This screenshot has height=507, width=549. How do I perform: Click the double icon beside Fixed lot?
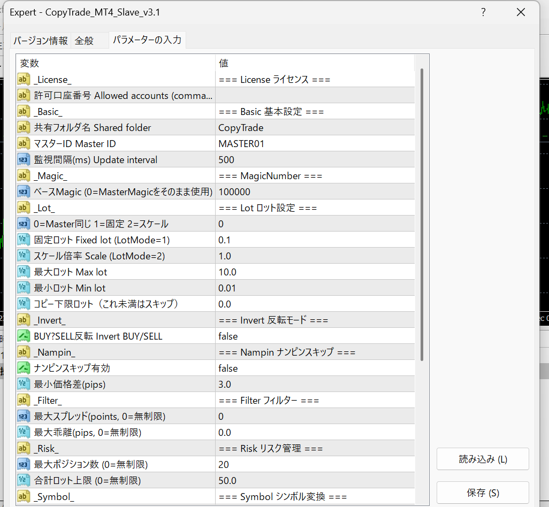coord(24,240)
